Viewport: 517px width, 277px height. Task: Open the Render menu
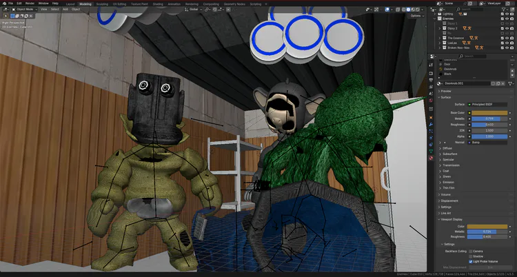point(30,3)
